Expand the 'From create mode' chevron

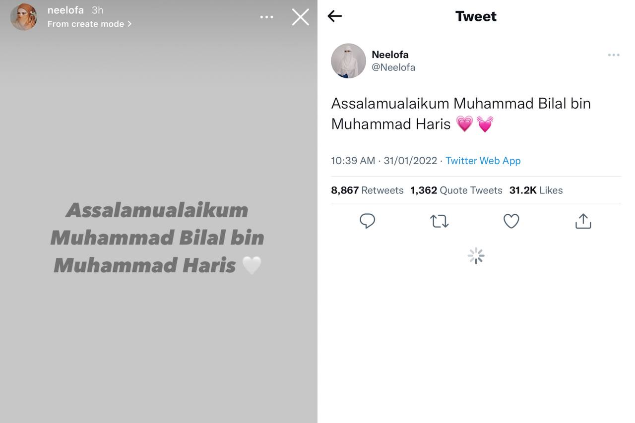(129, 24)
